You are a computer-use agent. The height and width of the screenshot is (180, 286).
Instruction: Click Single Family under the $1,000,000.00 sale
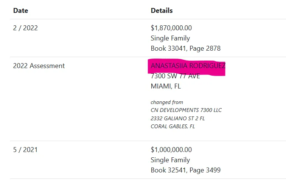coord(170,160)
